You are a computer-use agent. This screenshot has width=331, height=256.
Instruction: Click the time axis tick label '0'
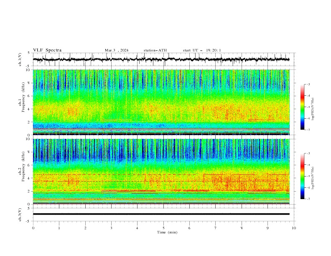point(33,228)
